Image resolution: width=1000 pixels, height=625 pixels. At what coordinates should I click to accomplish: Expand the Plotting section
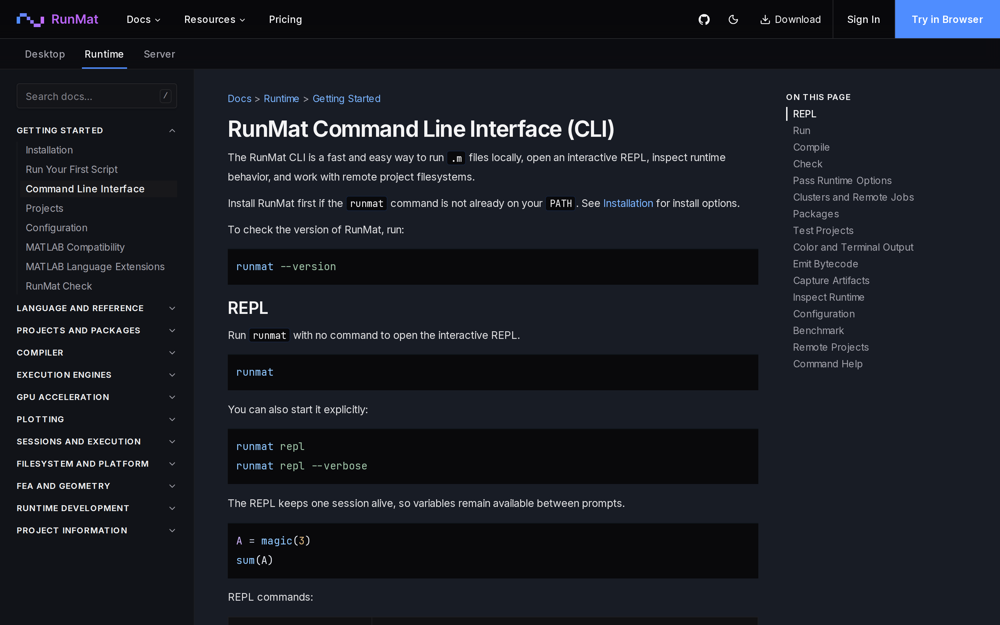click(97, 419)
